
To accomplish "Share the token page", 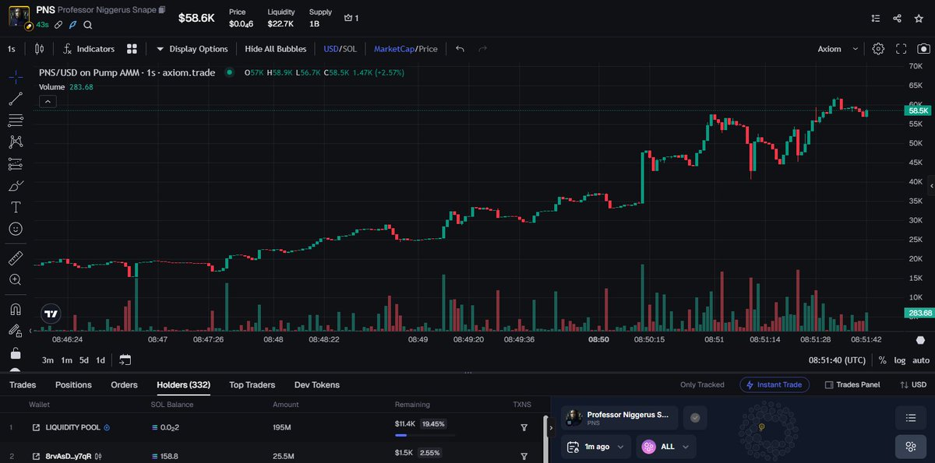I will 898,18.
